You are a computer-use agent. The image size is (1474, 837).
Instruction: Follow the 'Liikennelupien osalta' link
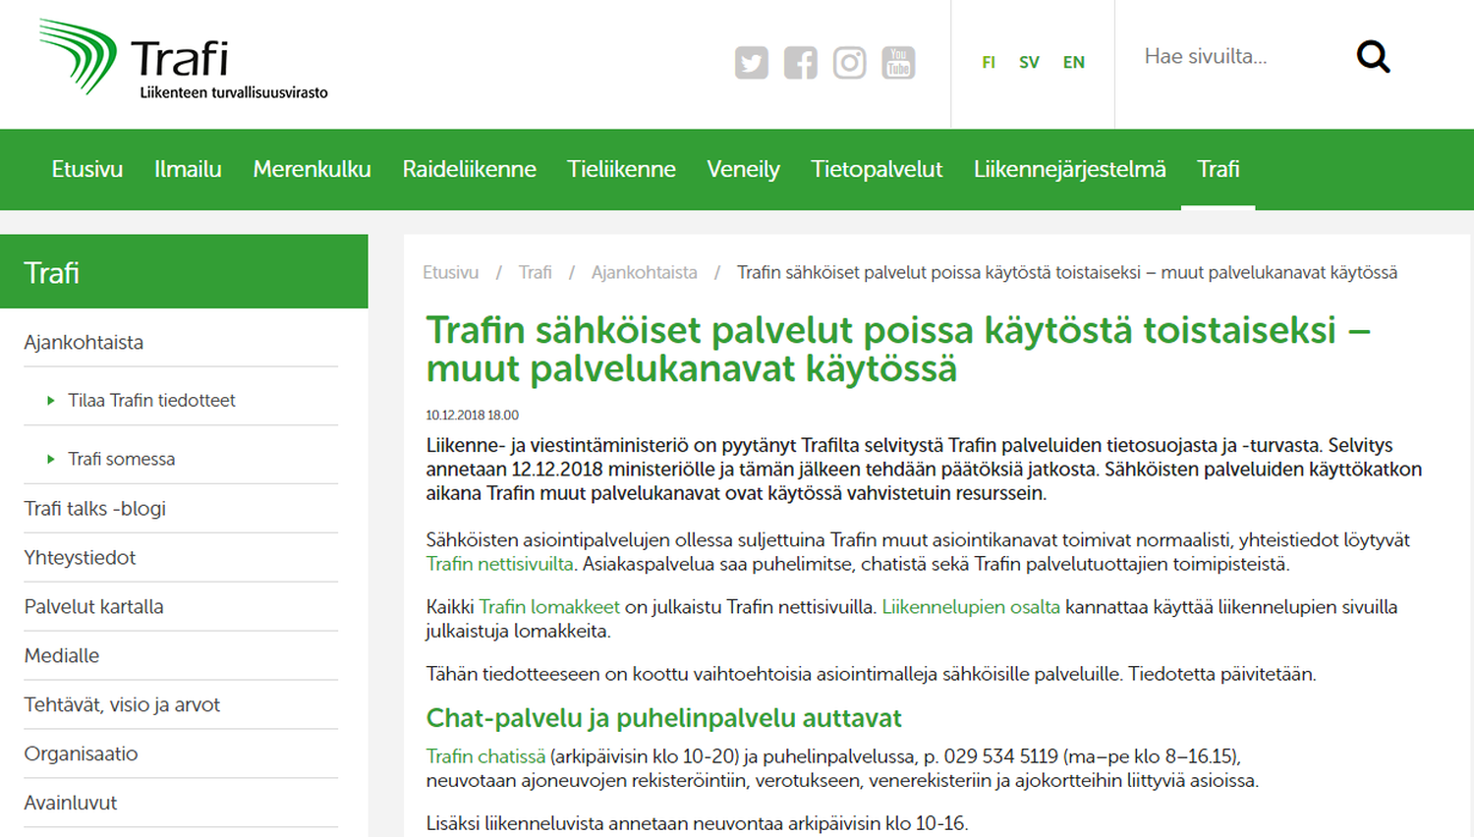click(971, 607)
